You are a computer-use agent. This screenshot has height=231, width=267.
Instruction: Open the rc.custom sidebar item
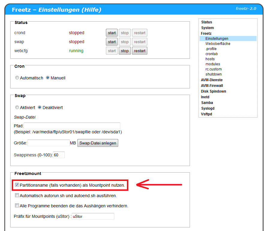tap(213, 69)
